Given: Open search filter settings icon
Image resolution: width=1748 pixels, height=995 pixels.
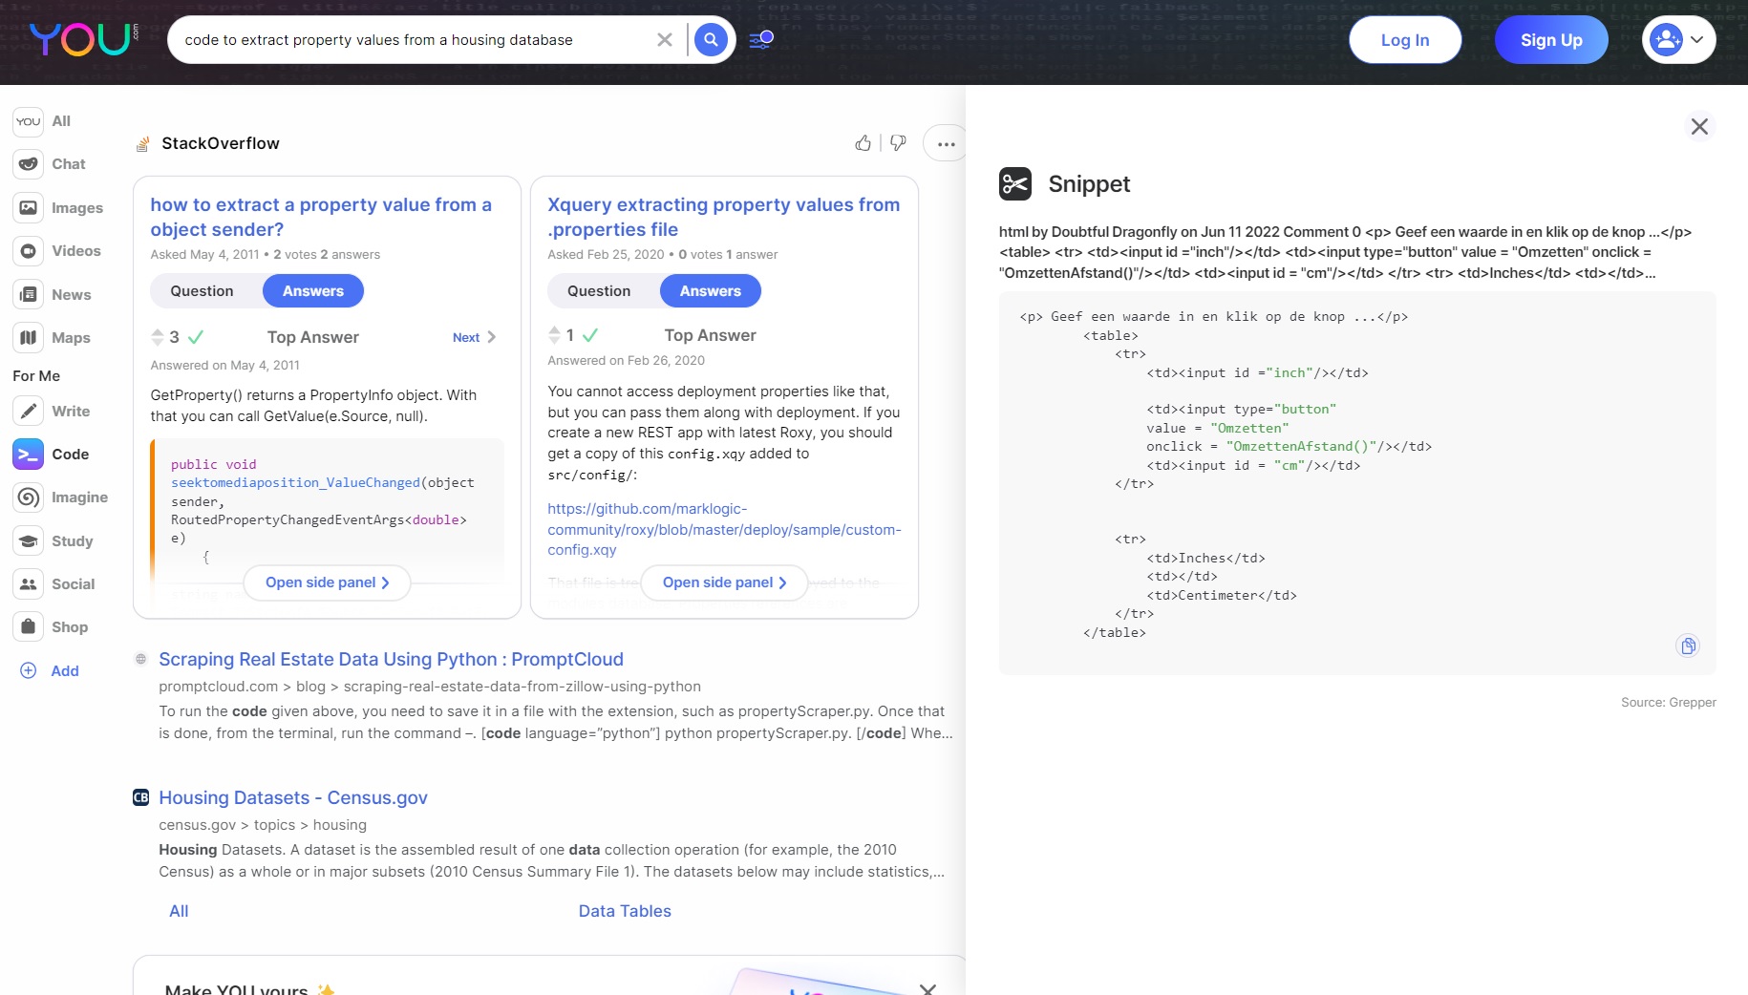Looking at the screenshot, I should click(x=761, y=40).
